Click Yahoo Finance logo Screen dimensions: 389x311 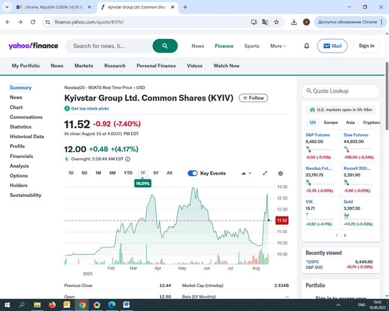click(34, 46)
